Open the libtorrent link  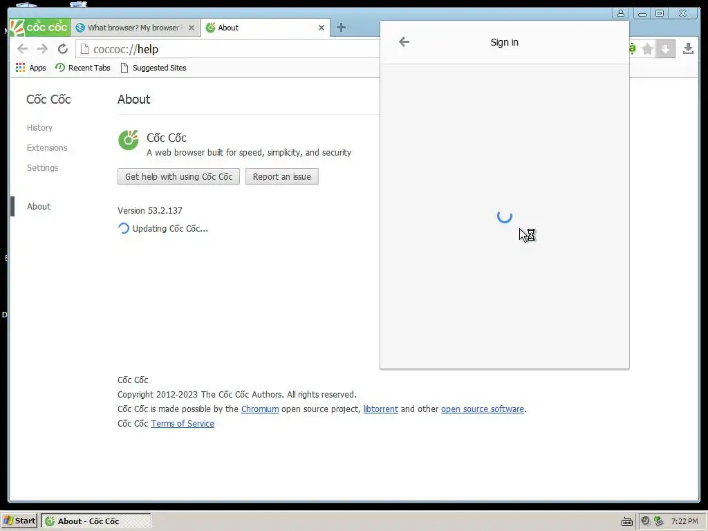point(381,409)
